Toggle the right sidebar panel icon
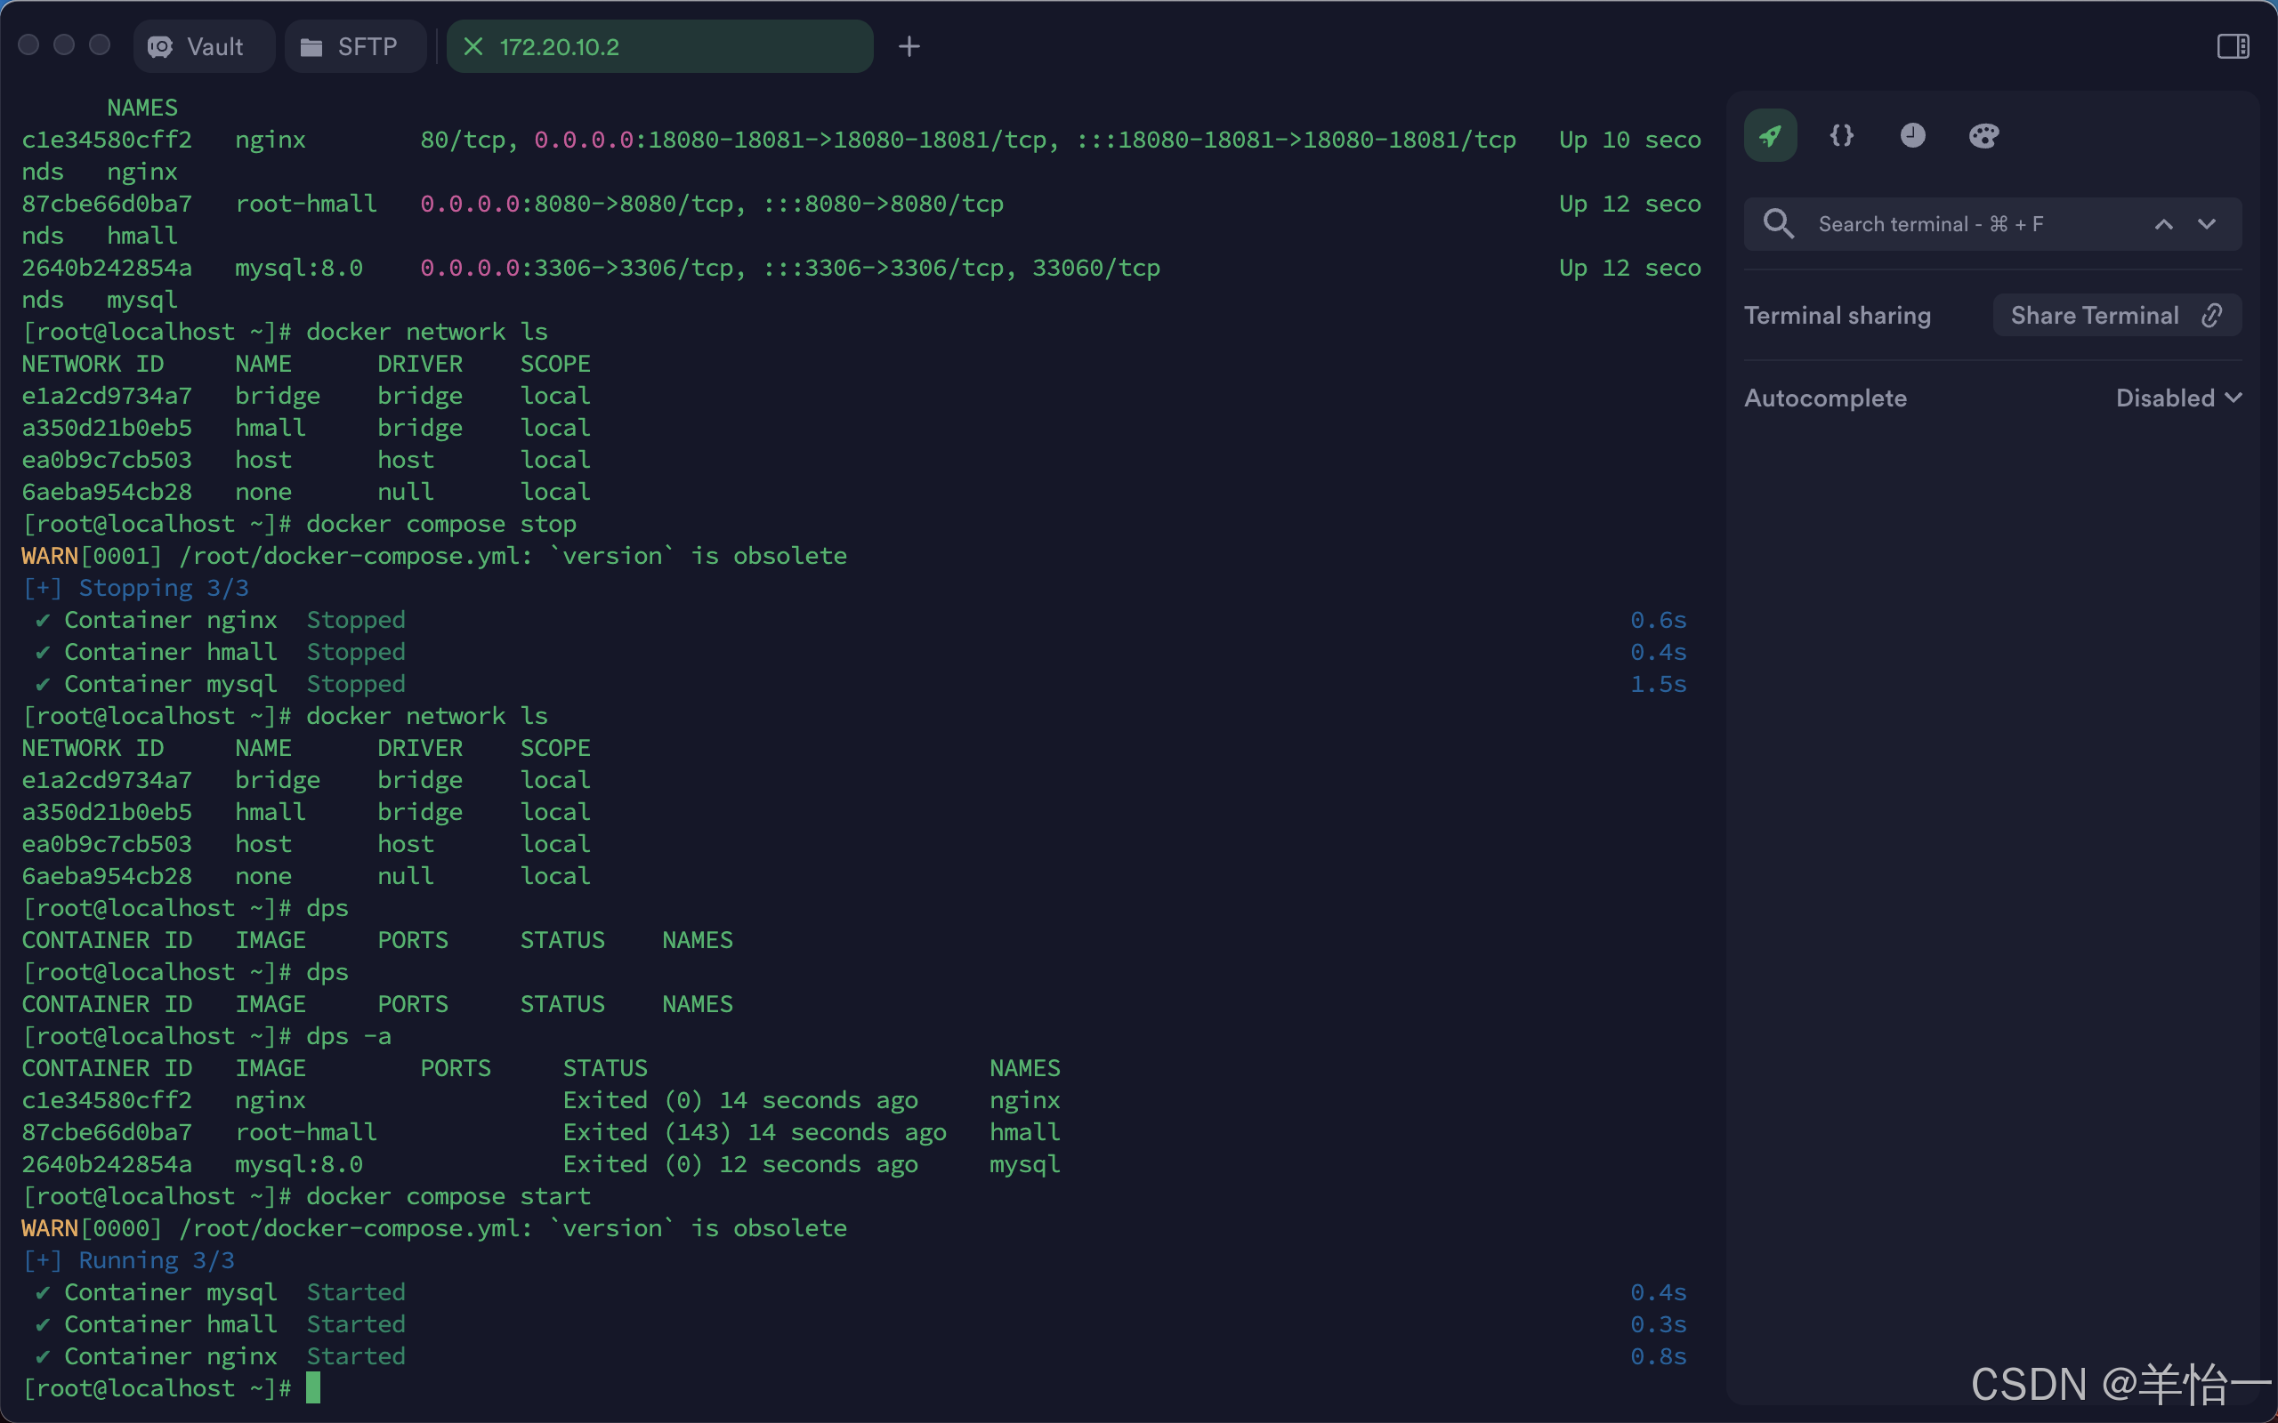This screenshot has height=1423, width=2278. pos(2234,46)
